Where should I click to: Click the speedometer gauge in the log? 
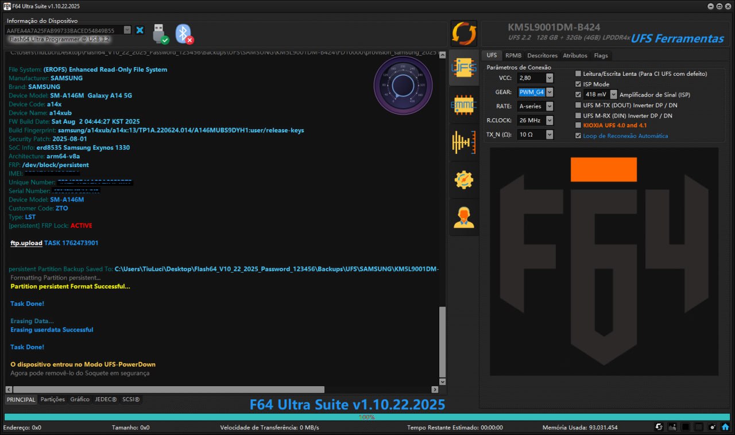403,85
